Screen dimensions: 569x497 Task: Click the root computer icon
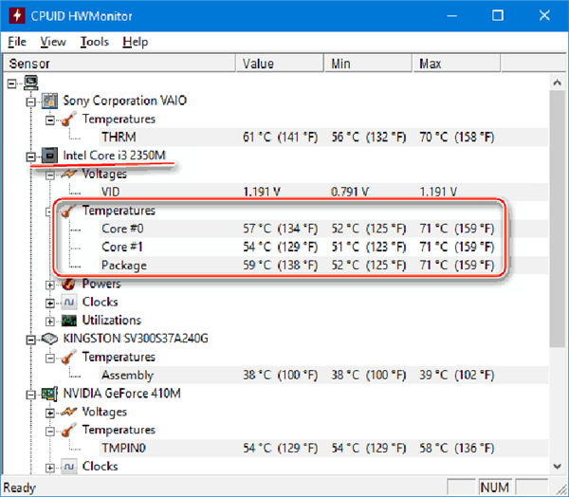31,83
